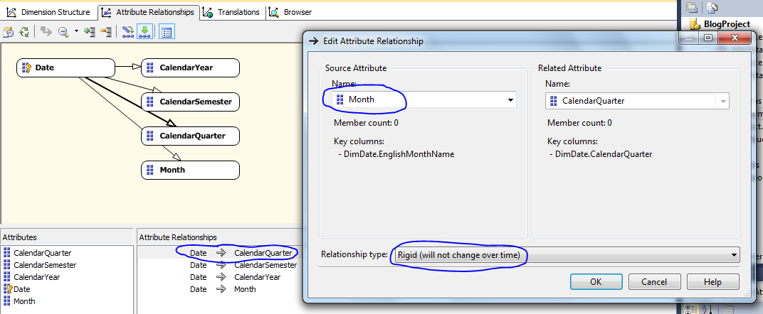Toggle the green down-arrow expand icon
This screenshot has height=314, width=763.
144,32
